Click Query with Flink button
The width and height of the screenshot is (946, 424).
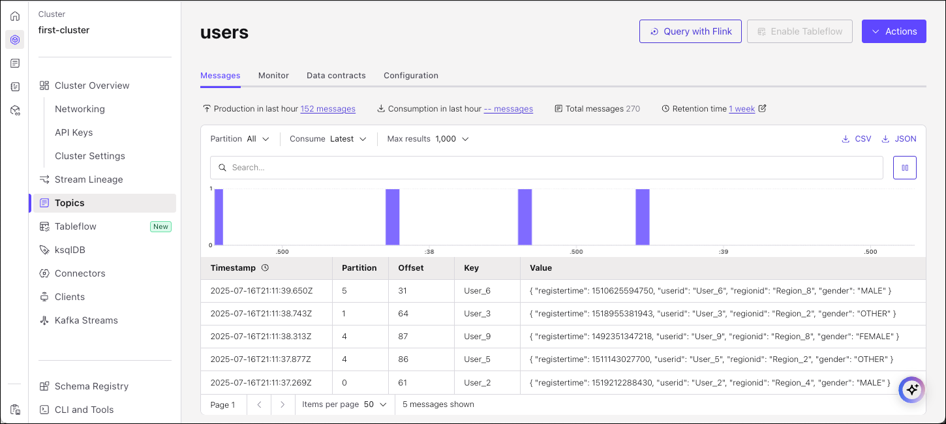(690, 31)
